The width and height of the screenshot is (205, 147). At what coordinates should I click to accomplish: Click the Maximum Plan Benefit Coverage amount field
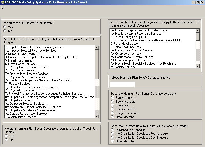[x=122, y=84]
